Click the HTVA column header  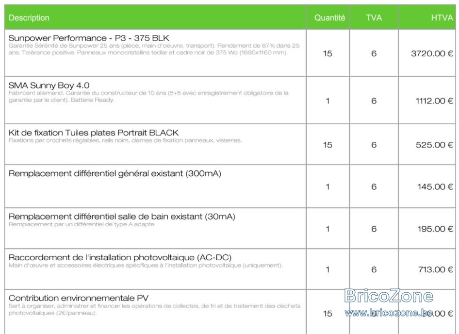pos(442,17)
